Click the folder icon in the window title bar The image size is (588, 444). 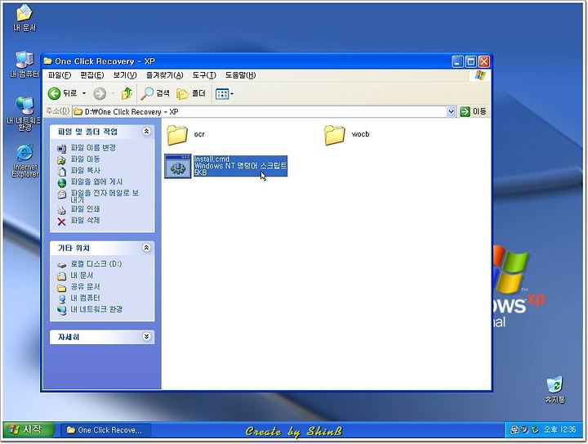[47, 61]
